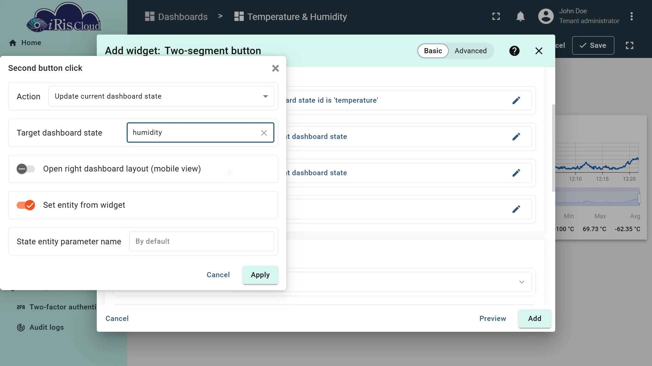Open John Doe user avatar
This screenshot has height=366, width=652.
coord(546,16)
